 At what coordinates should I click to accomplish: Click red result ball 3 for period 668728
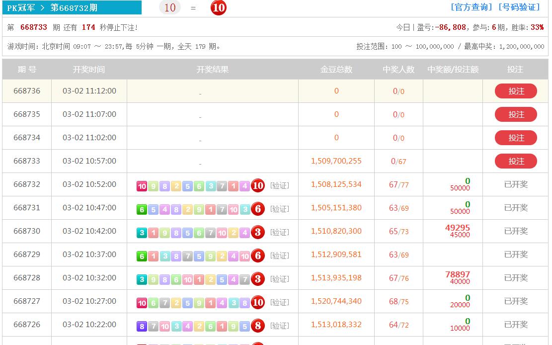pyautogui.click(x=257, y=279)
